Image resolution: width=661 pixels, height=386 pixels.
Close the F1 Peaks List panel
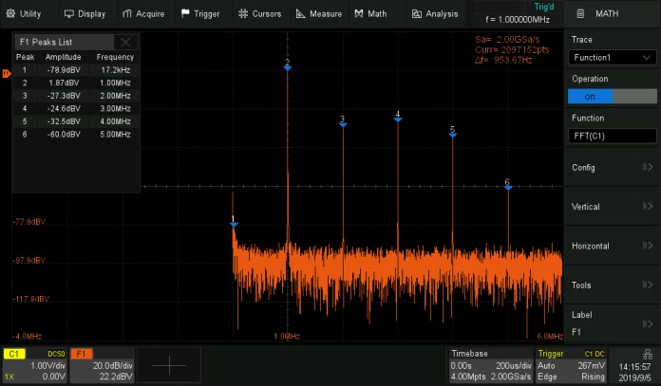click(x=125, y=43)
